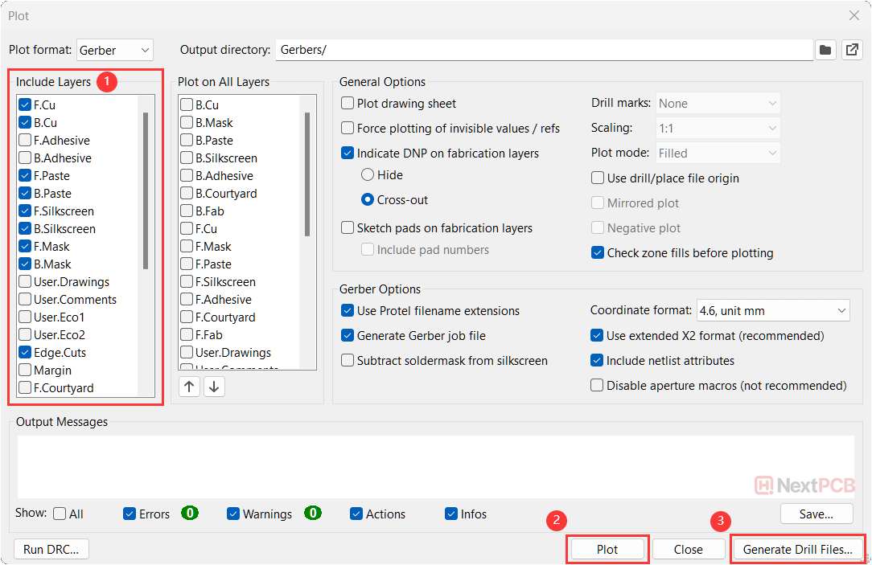Expand the Coordinate format dropdown
This screenshot has height=565, width=872.
click(x=772, y=310)
